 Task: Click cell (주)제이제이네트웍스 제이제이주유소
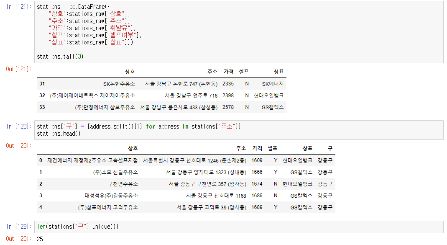coord(92,95)
